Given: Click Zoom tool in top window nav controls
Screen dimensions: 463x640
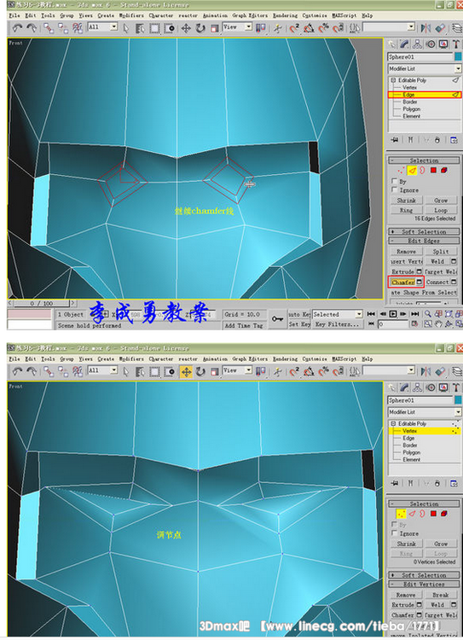Looking at the screenshot, I should (427, 314).
